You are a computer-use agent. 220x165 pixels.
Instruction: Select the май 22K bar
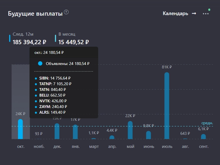click(130, 130)
